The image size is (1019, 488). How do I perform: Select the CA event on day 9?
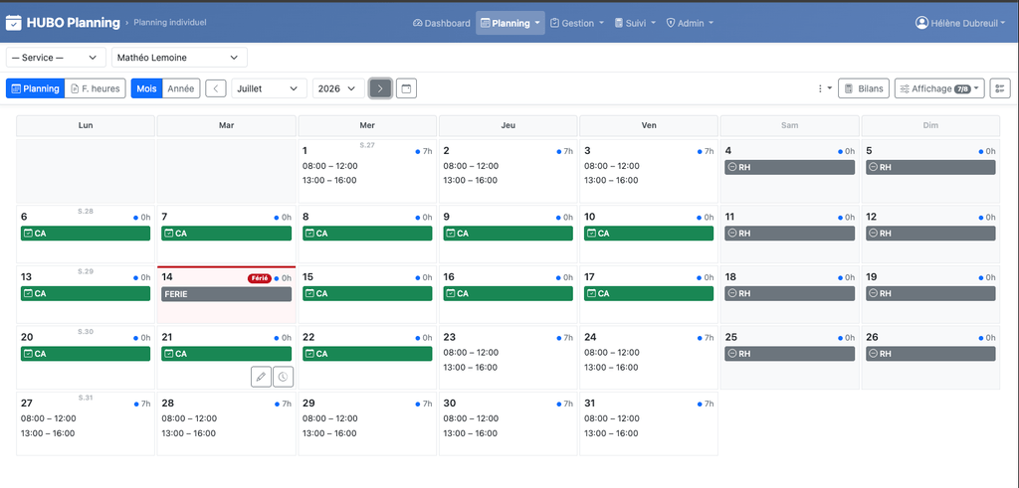(x=509, y=233)
